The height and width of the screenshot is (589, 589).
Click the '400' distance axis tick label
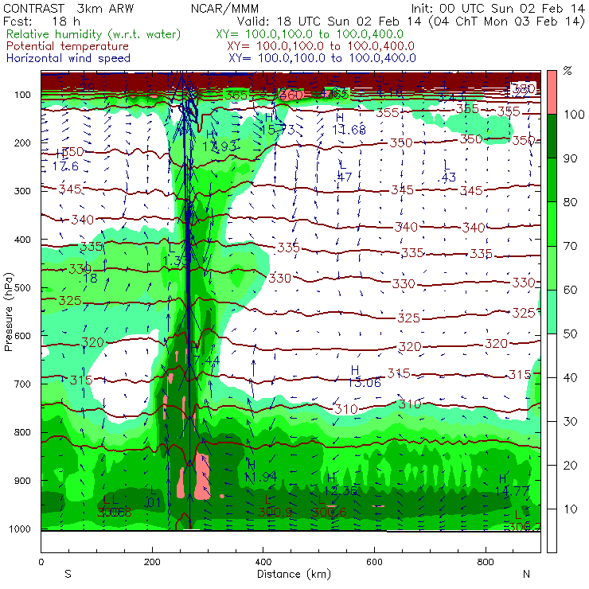point(263,562)
